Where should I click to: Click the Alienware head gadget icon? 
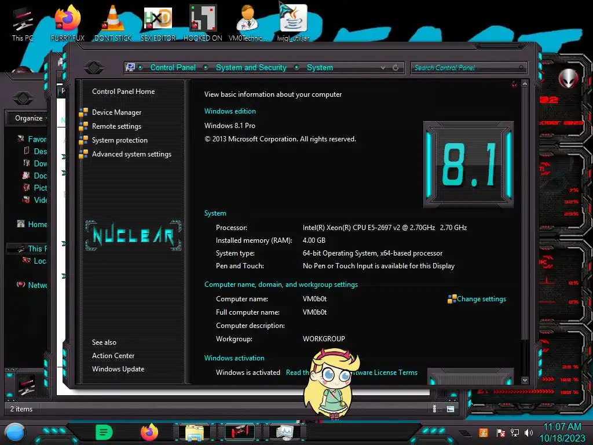pos(569,79)
